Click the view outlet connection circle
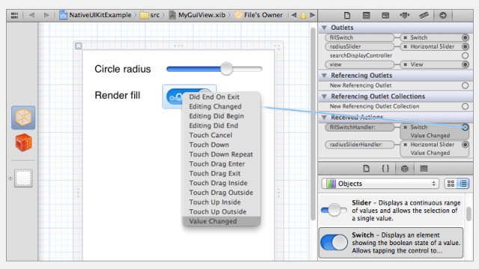 click(465, 65)
